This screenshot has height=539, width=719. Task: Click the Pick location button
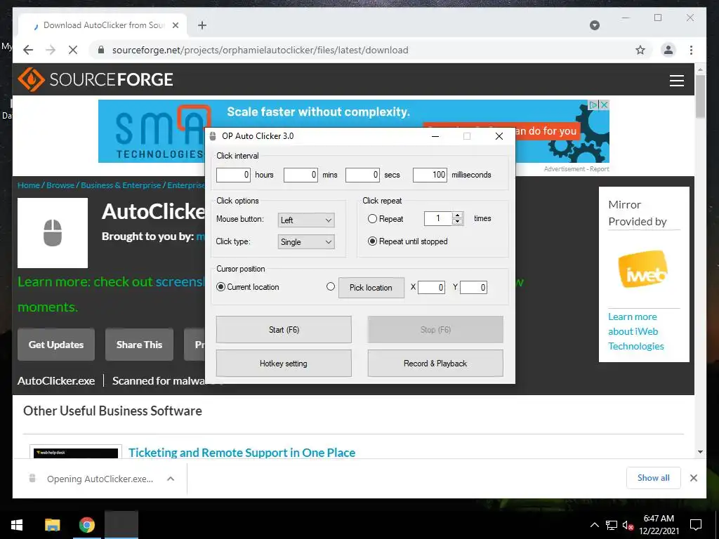pos(371,288)
